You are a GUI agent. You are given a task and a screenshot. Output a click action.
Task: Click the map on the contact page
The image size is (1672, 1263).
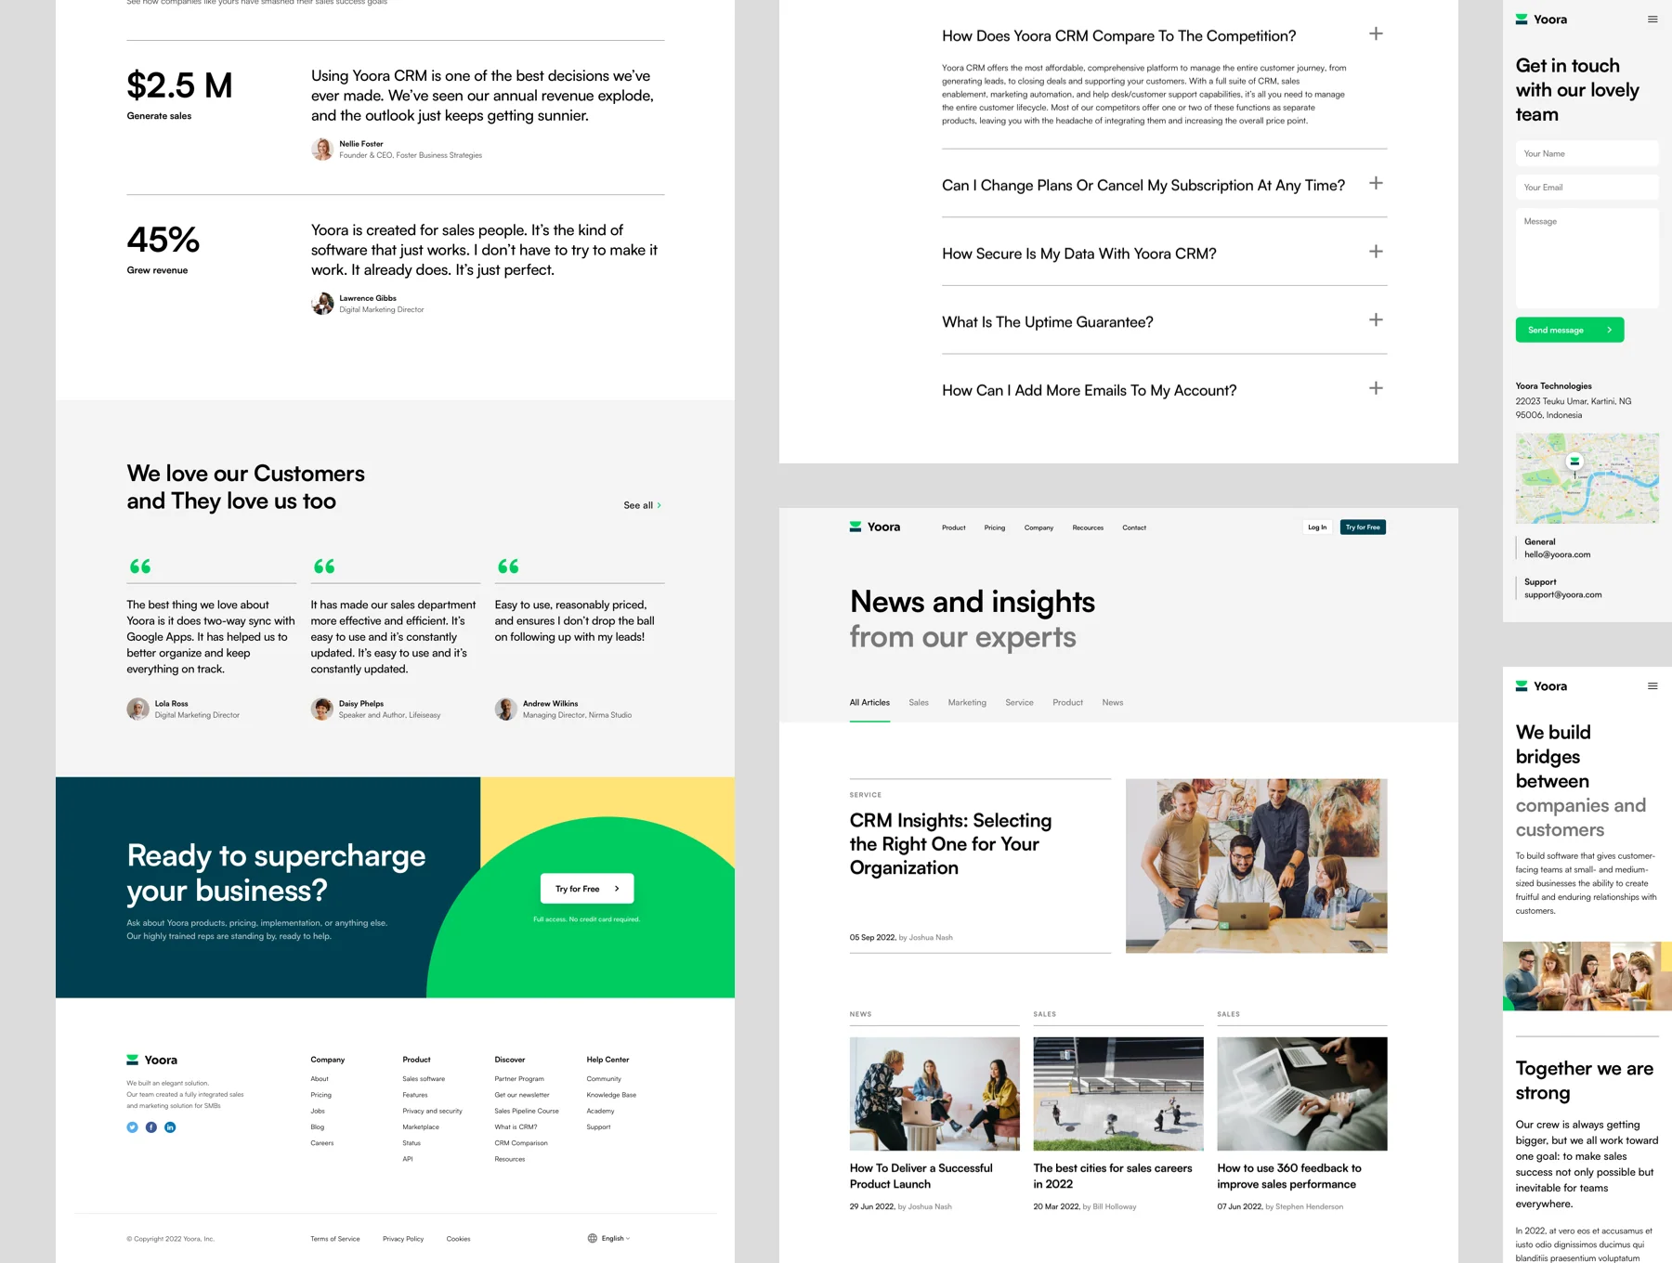point(1587,478)
